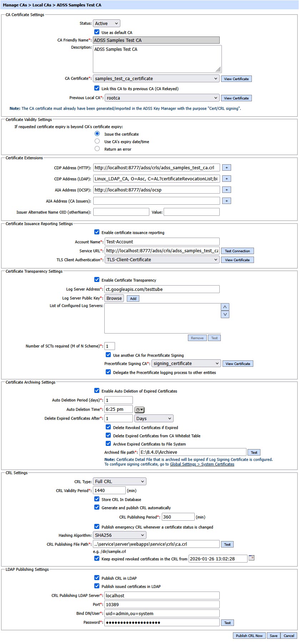The height and width of the screenshot is (642, 299).
Task: Open calendar picker for CRL expired certificates date
Action: [x=251, y=558]
